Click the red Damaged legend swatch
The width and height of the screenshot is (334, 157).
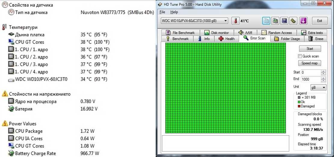point(299,106)
